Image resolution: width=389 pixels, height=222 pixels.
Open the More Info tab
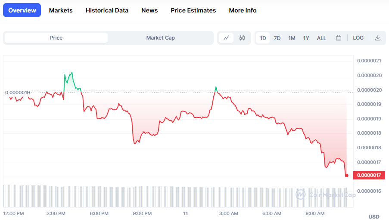(243, 10)
